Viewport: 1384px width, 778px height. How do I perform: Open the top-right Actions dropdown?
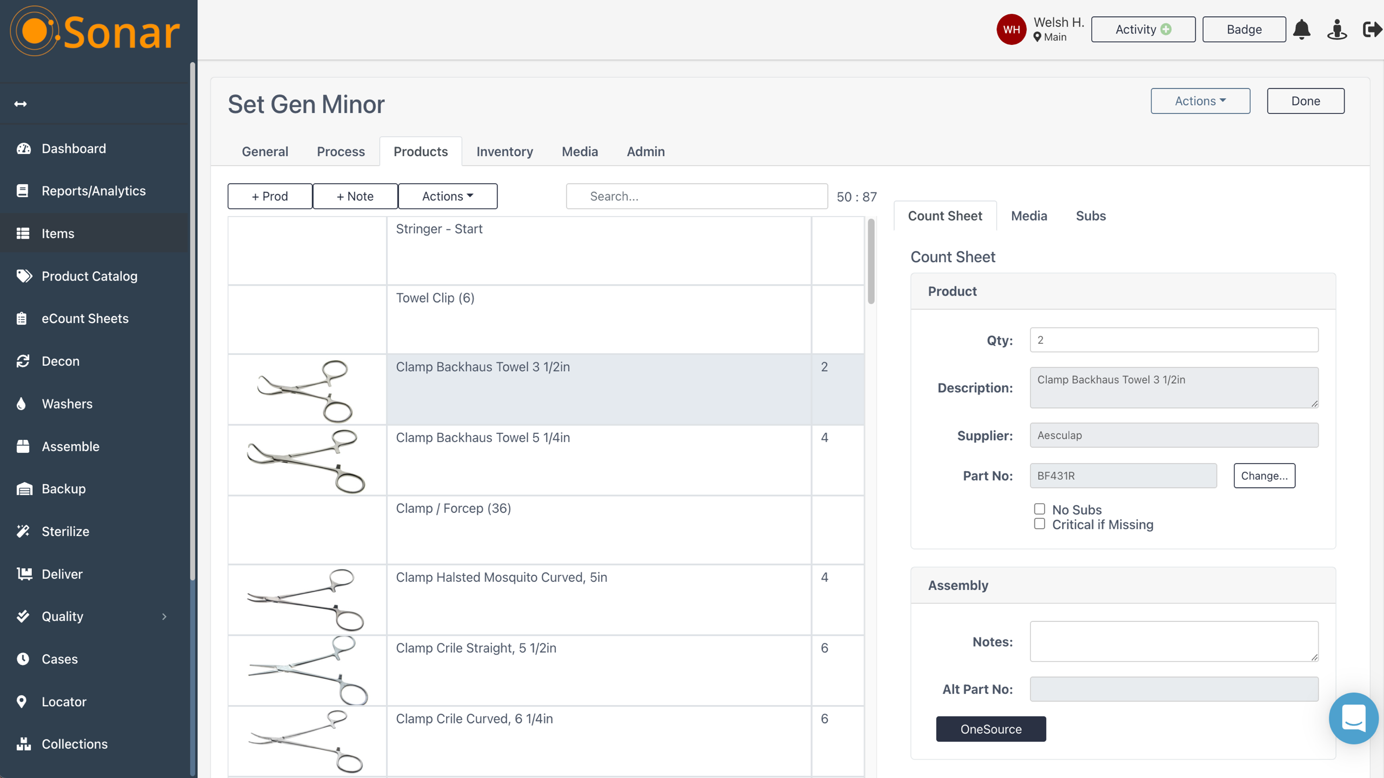[1200, 101]
